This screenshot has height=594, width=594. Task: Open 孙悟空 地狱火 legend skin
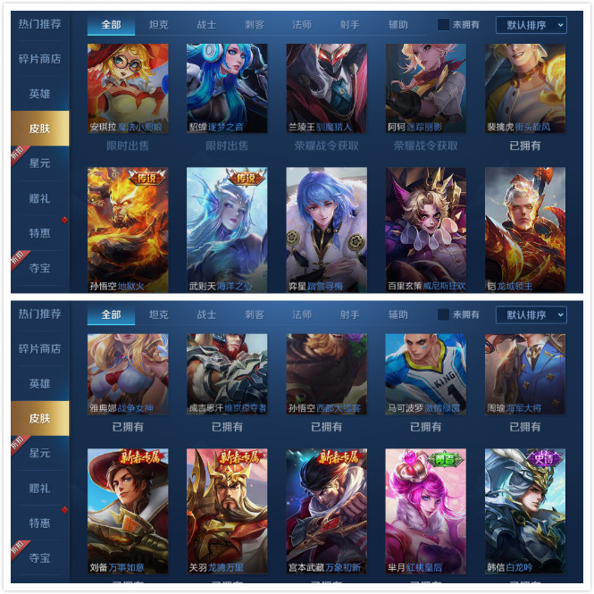tap(128, 230)
